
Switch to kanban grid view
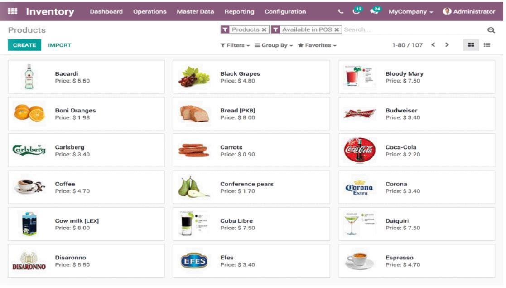point(471,45)
